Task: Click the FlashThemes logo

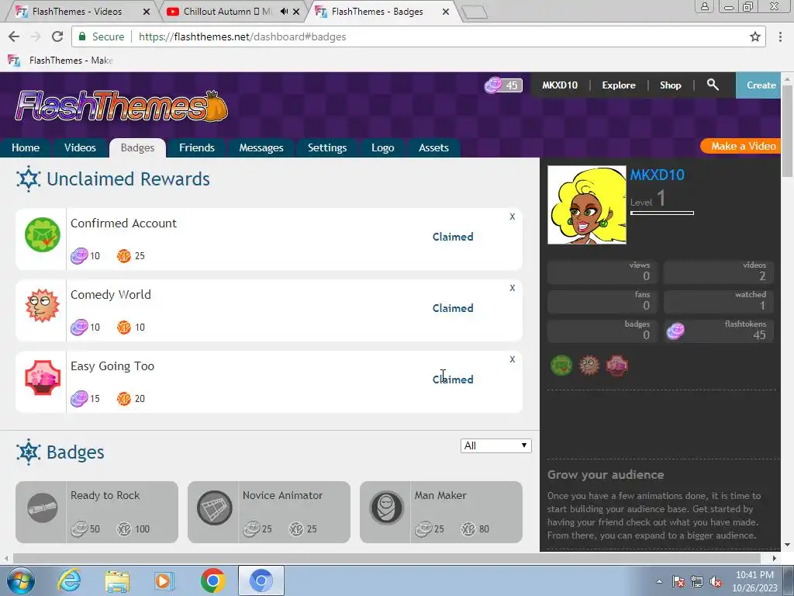Action: [122, 106]
